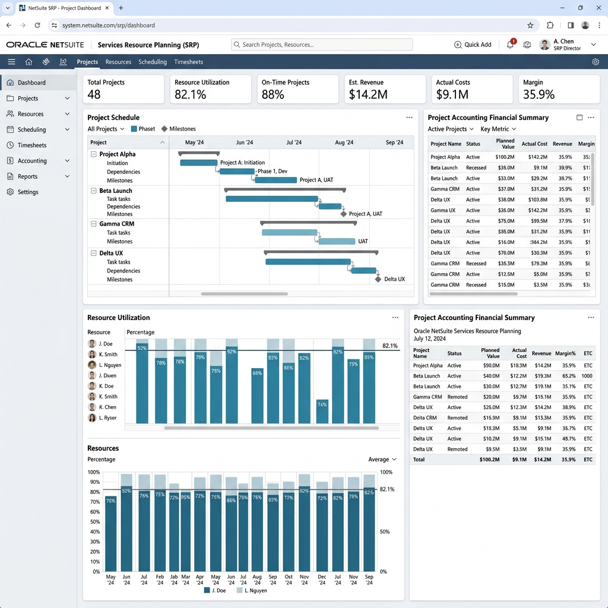Click the browser address bar URL
The height and width of the screenshot is (608, 608).
109,25
